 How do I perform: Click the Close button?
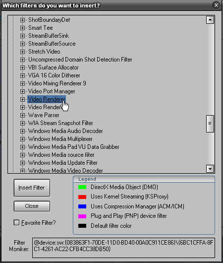click(32, 206)
